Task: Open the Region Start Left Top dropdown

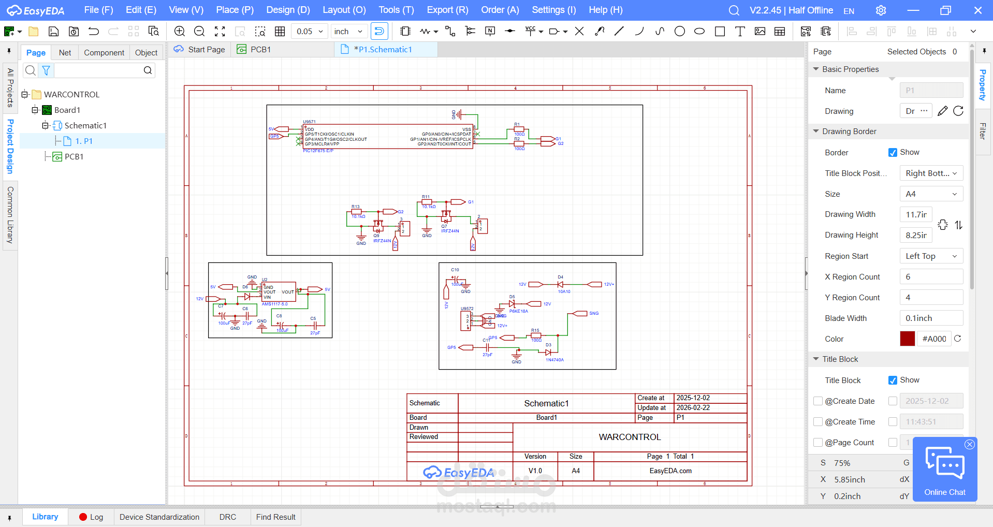Action: pos(931,256)
